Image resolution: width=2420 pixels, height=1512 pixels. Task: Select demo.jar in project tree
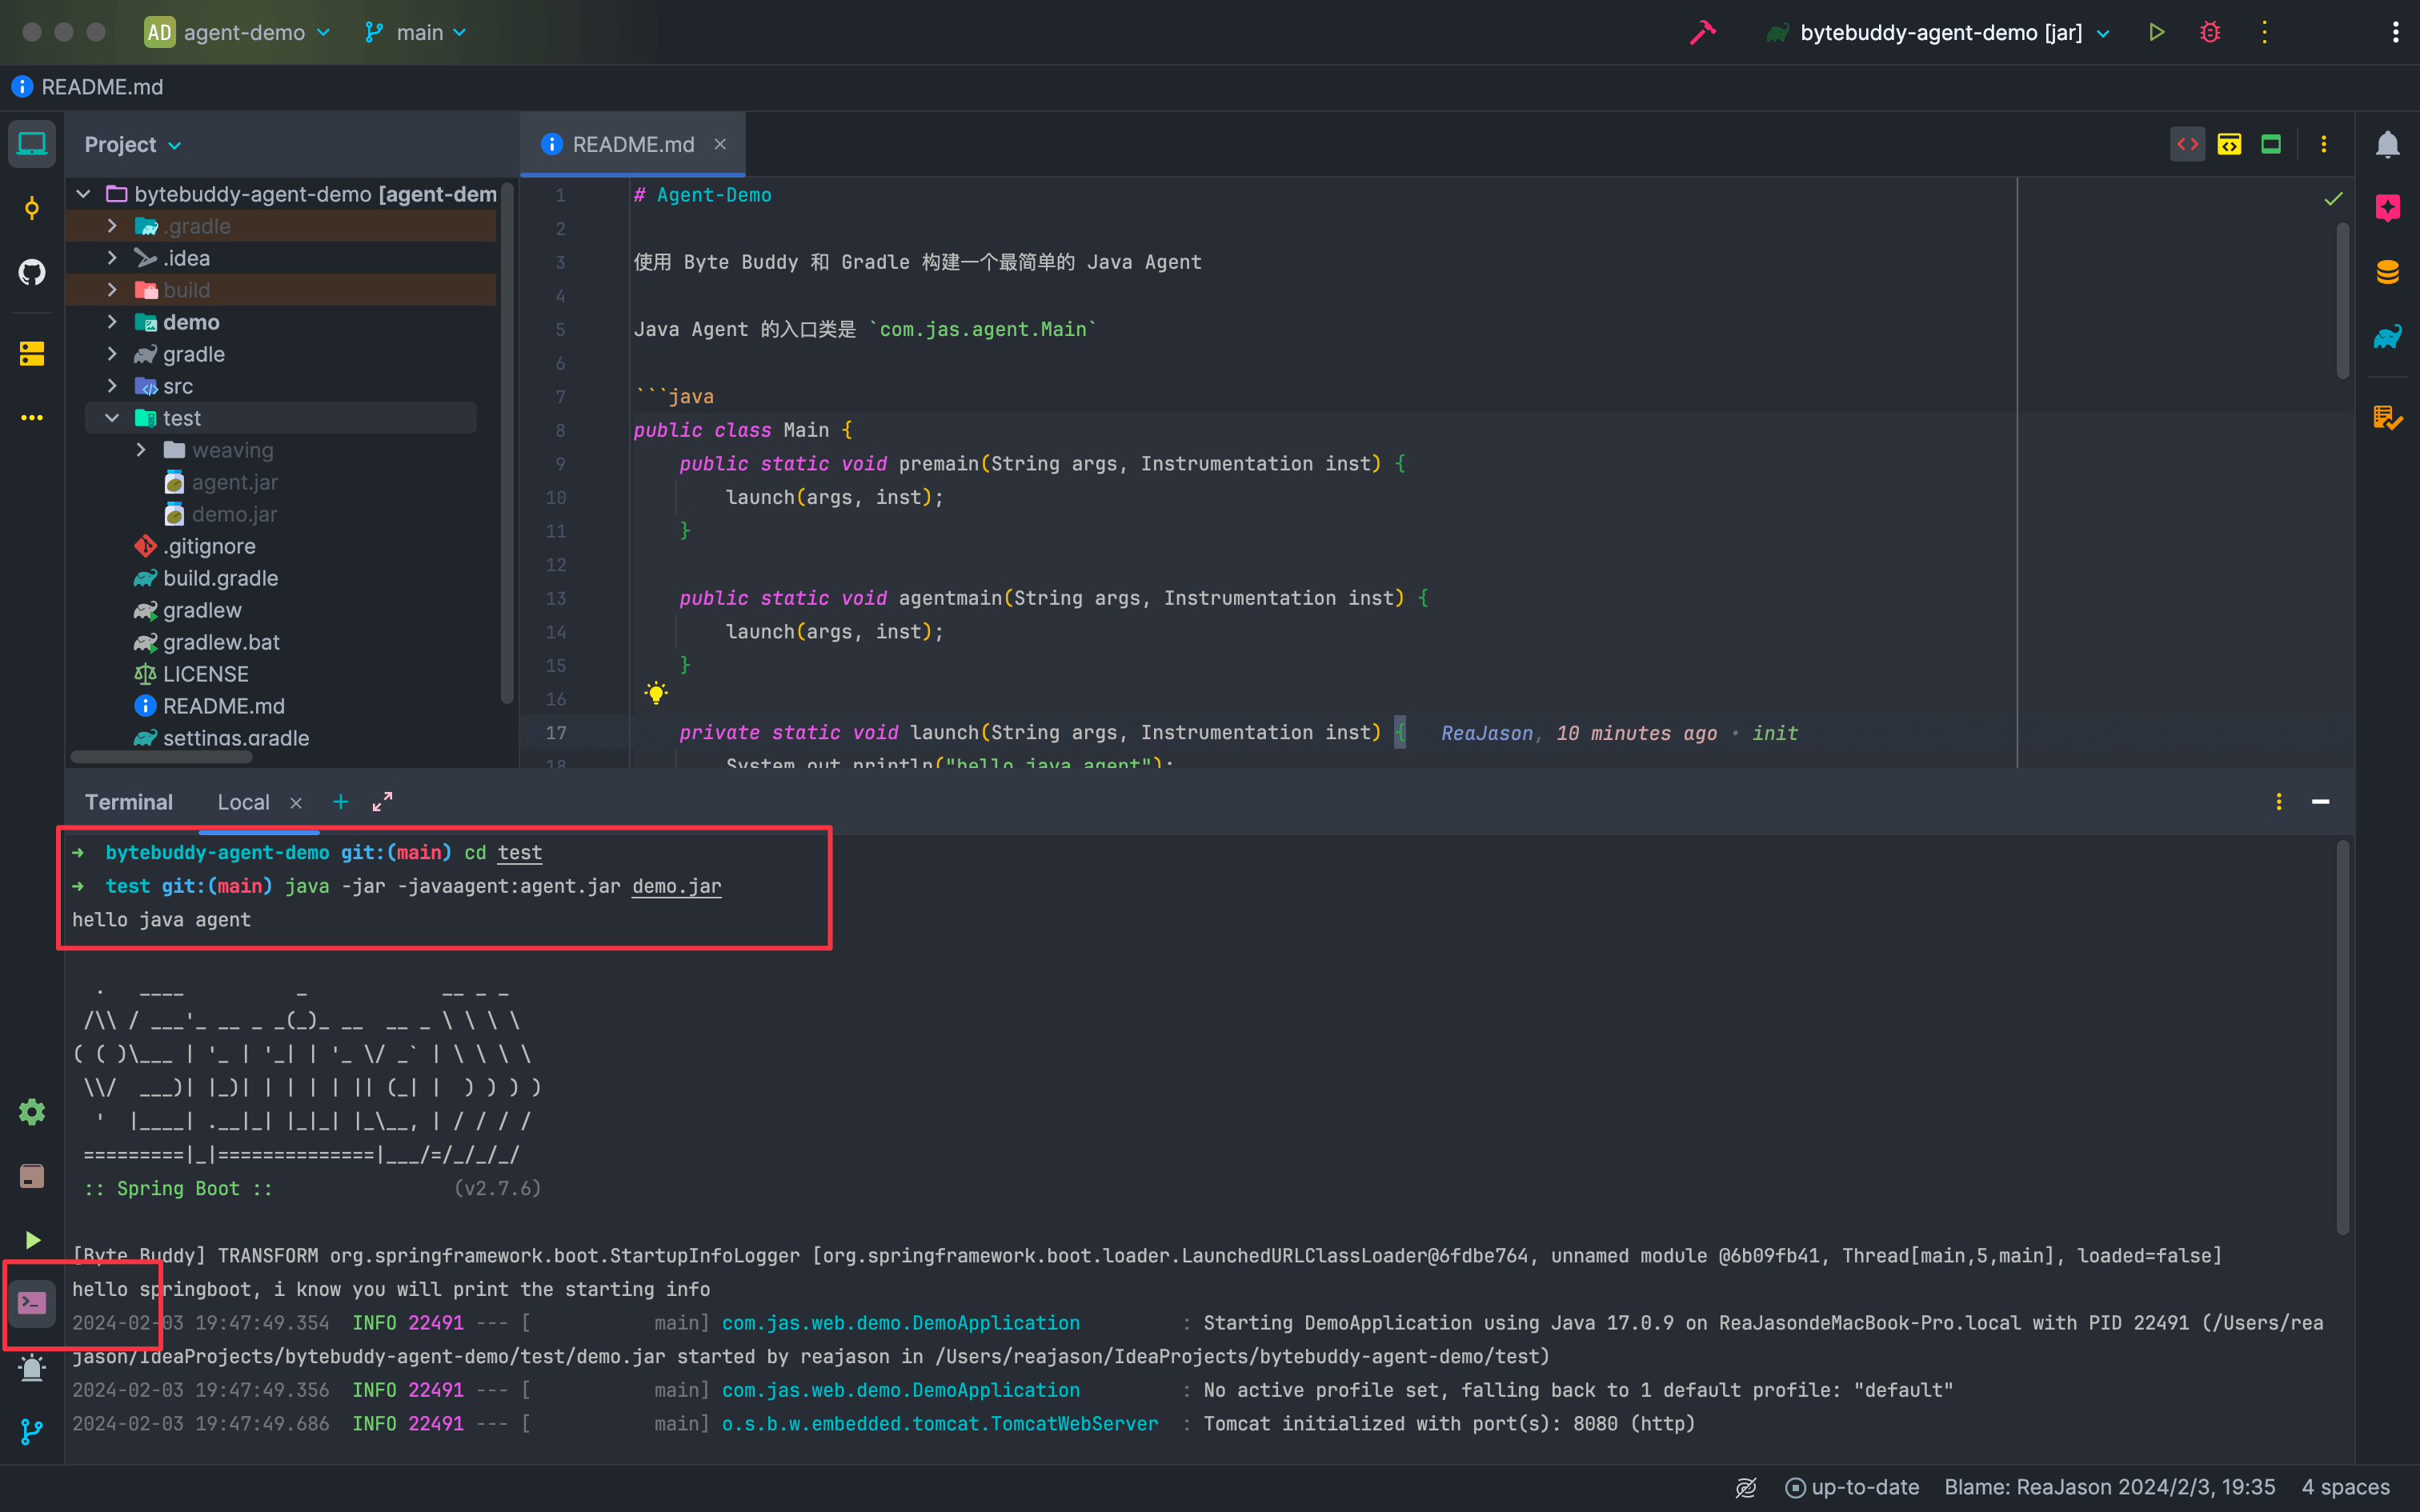(220, 514)
